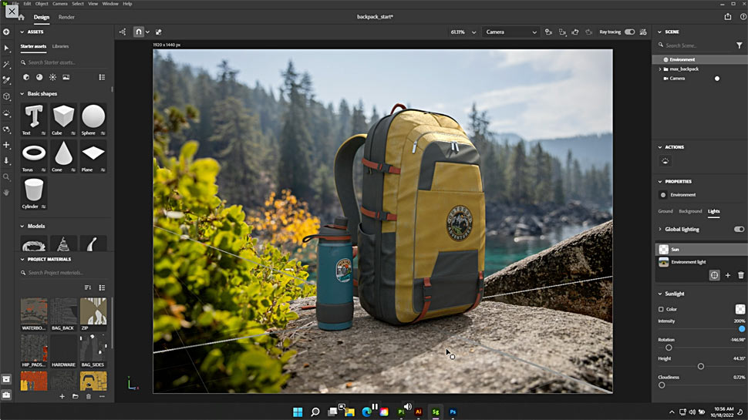This screenshot has width=748, height=420.
Task: Toggle the Camera row active dot
Action: (716, 79)
